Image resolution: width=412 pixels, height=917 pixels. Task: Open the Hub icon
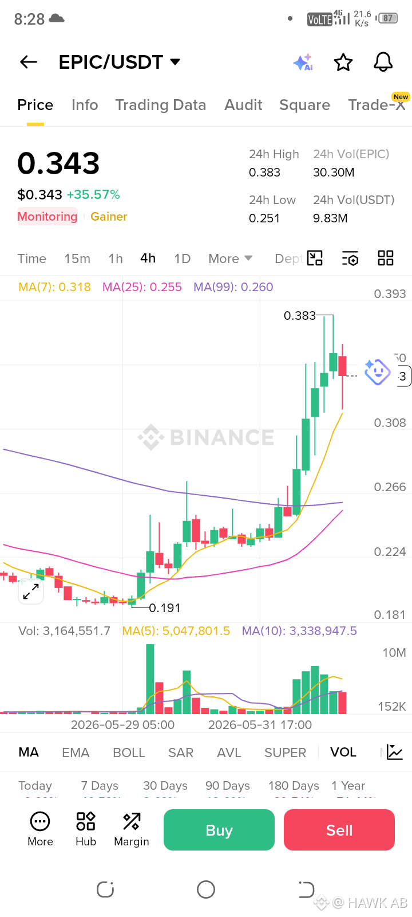(x=86, y=829)
